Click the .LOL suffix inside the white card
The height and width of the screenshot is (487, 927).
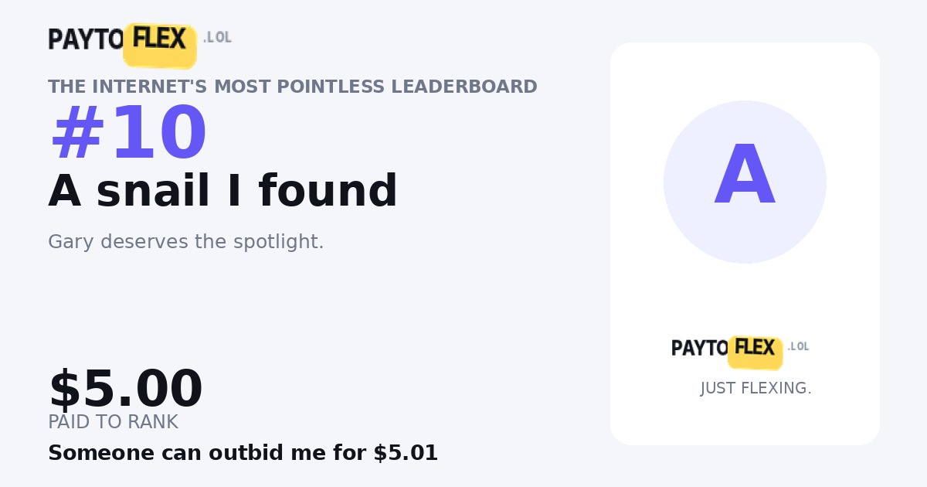(799, 346)
